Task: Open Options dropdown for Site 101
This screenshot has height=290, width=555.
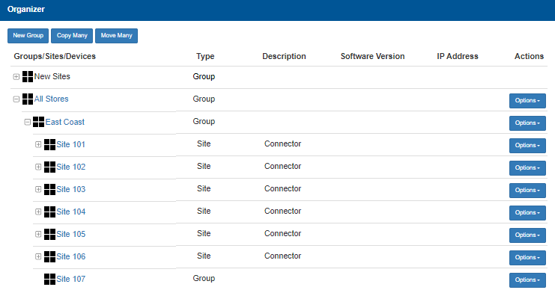Action: (x=527, y=146)
